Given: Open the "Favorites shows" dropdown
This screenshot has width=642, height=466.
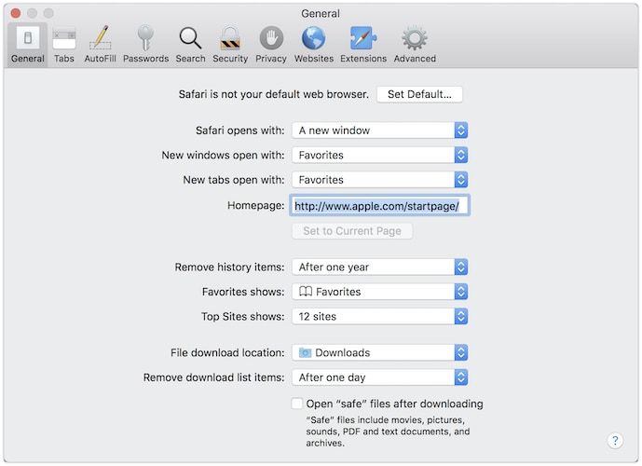Looking at the screenshot, I should coord(379,292).
